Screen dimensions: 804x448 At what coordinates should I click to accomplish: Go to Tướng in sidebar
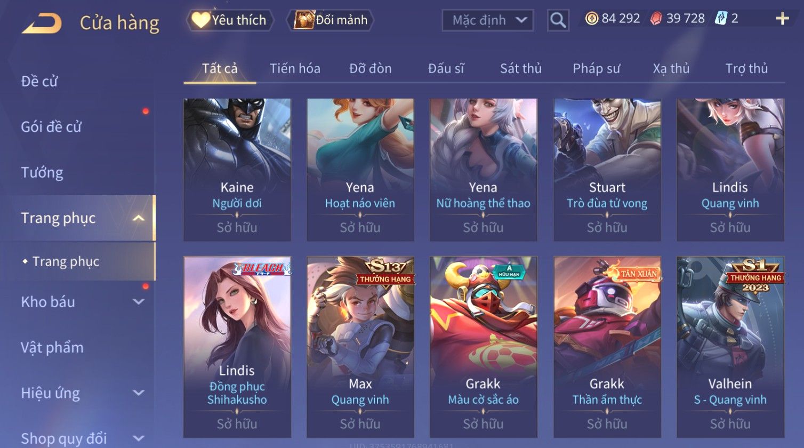[x=42, y=173]
